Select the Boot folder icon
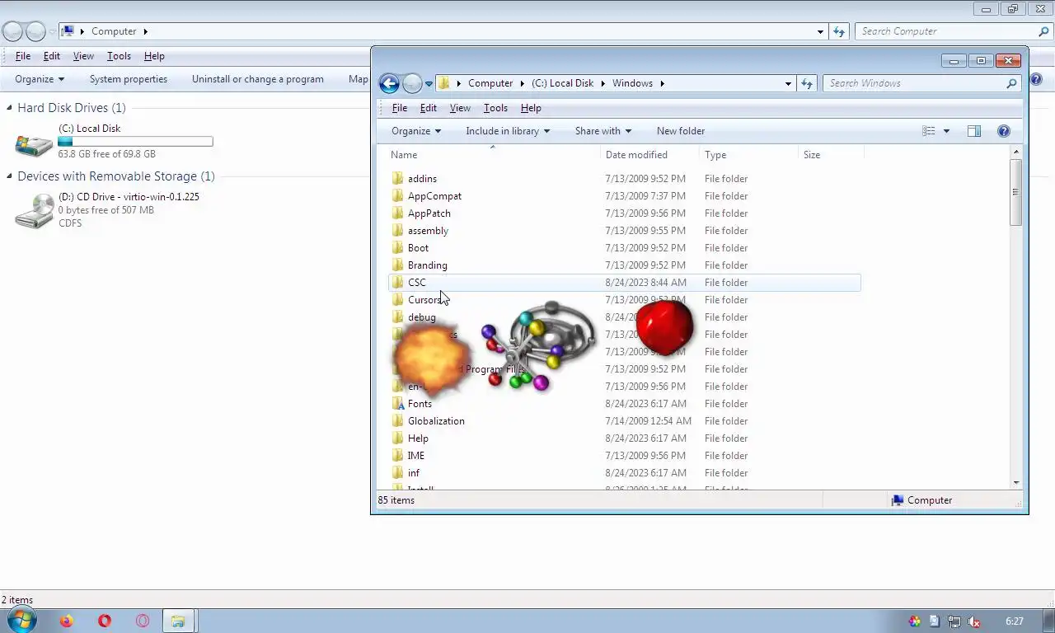 pyautogui.click(x=397, y=248)
